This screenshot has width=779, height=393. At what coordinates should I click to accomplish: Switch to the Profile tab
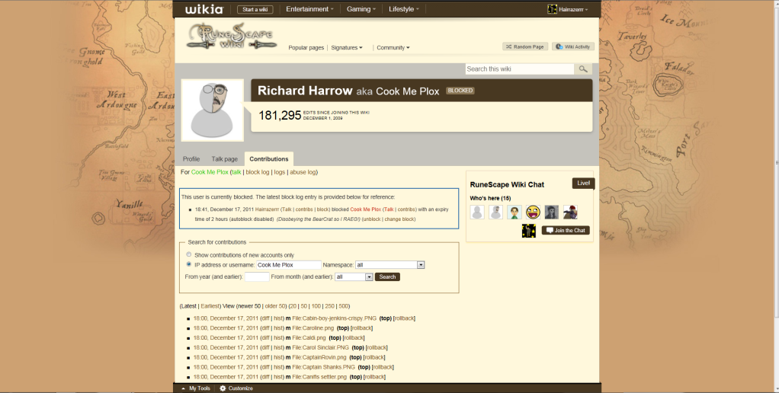click(191, 159)
